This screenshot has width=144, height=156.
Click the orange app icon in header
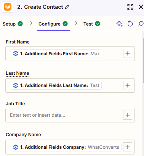coord(8,7)
